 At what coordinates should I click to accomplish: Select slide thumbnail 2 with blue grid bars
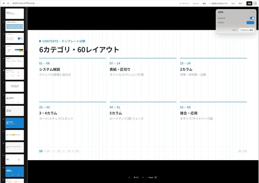[x=15, y=26]
